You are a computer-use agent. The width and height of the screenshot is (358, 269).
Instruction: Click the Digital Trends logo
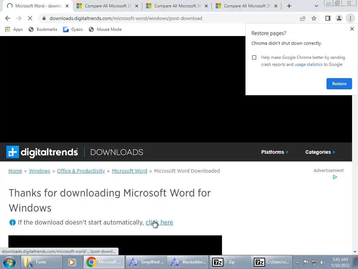[x=42, y=152]
